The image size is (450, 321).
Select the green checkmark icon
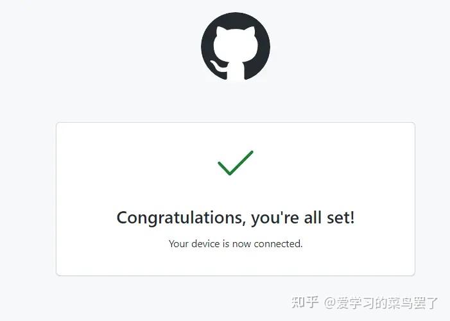236,163
